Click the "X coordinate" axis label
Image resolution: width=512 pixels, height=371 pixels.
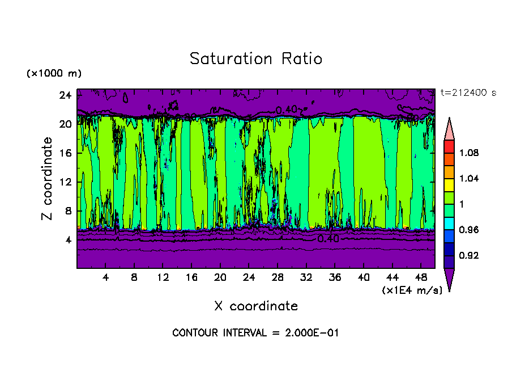coord(255,306)
